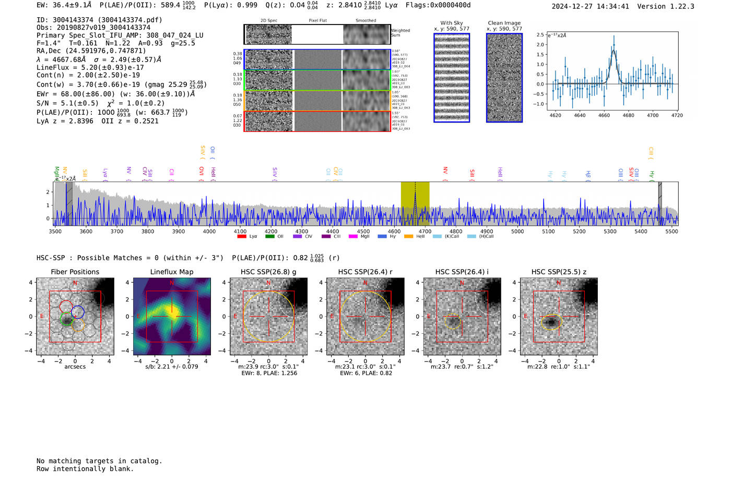The width and height of the screenshot is (731, 497).
Task: Click the Gaussian line fit plot
Action: coord(612,70)
